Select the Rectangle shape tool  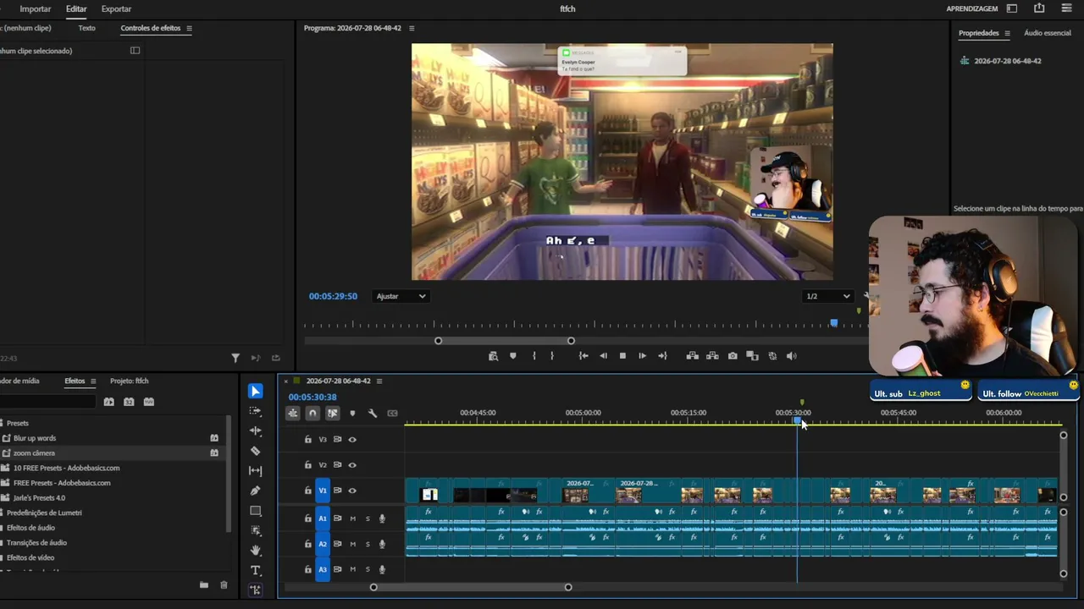coord(255,511)
